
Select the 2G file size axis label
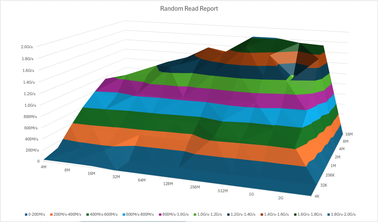(280, 198)
